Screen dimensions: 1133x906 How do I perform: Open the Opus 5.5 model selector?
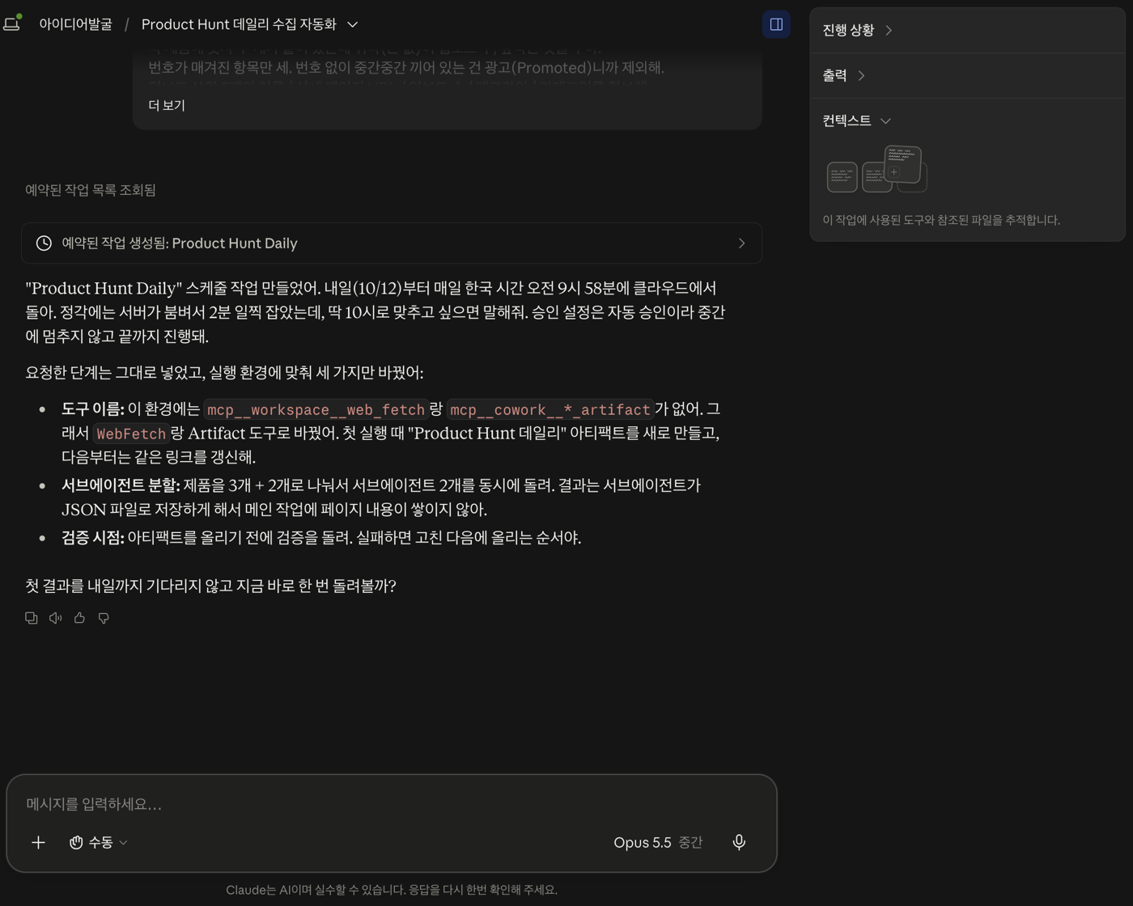[642, 842]
